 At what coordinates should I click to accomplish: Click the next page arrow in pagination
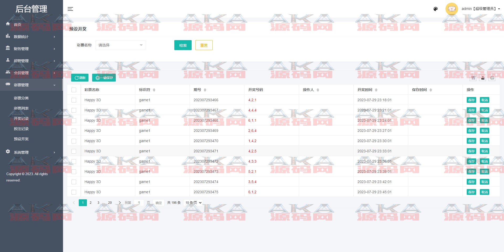(x=120, y=203)
